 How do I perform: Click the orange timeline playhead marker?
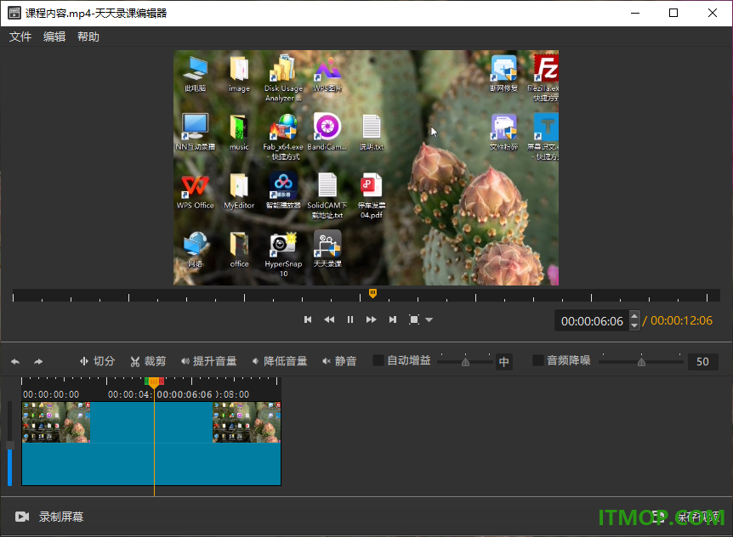[154, 382]
